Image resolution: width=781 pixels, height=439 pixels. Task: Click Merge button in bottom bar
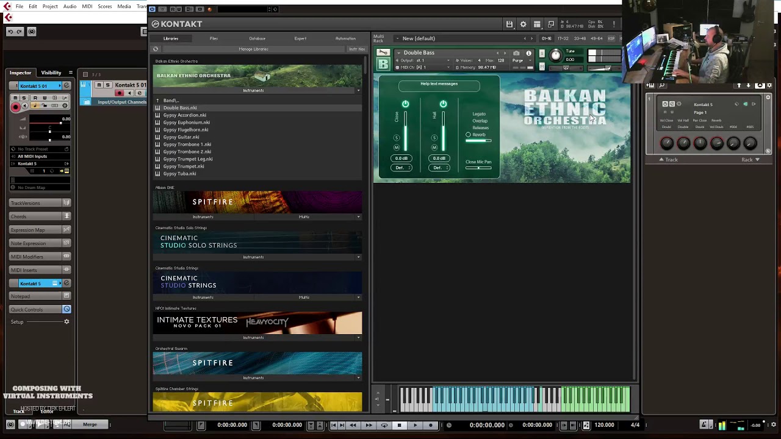point(90,424)
